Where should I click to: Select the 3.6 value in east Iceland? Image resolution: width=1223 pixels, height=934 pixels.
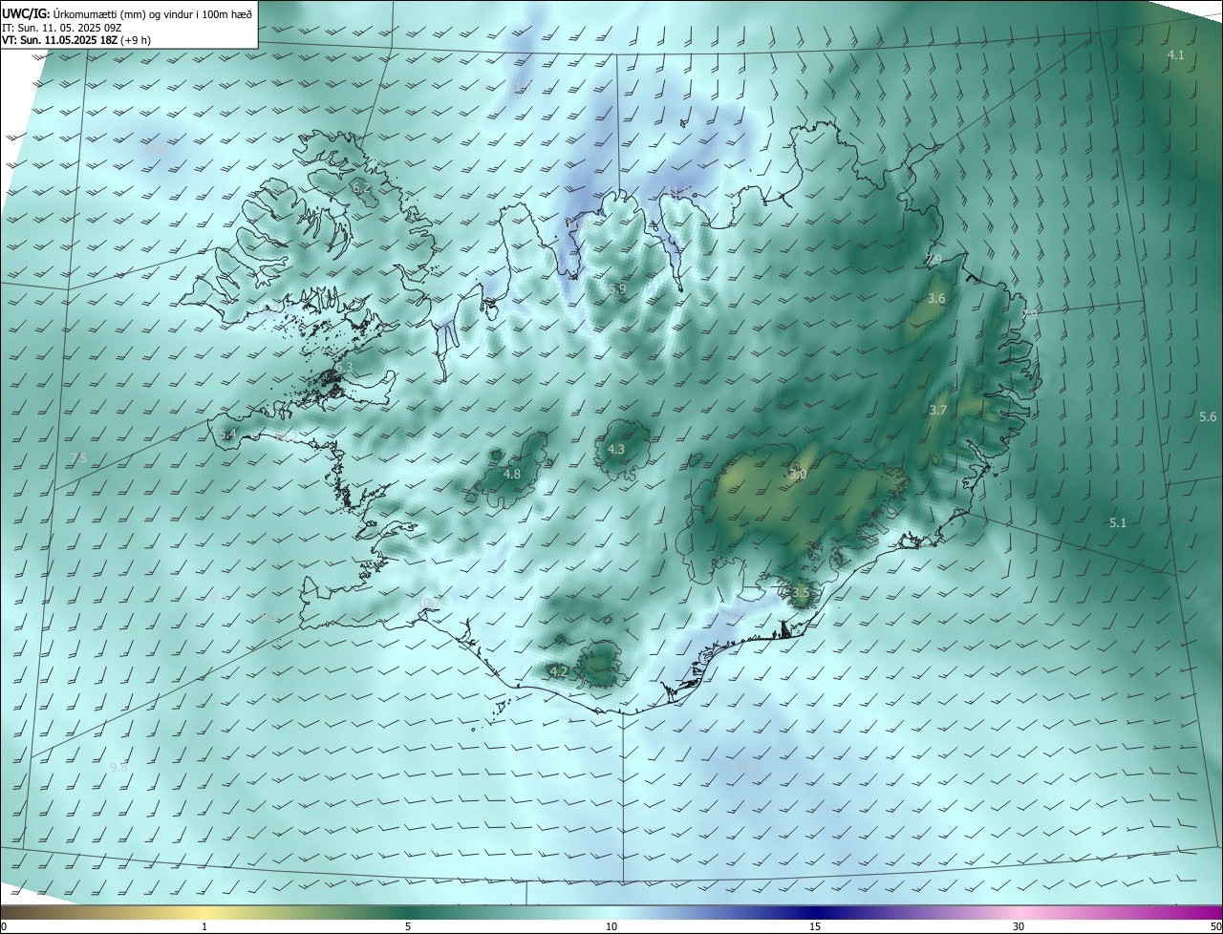coord(936,299)
